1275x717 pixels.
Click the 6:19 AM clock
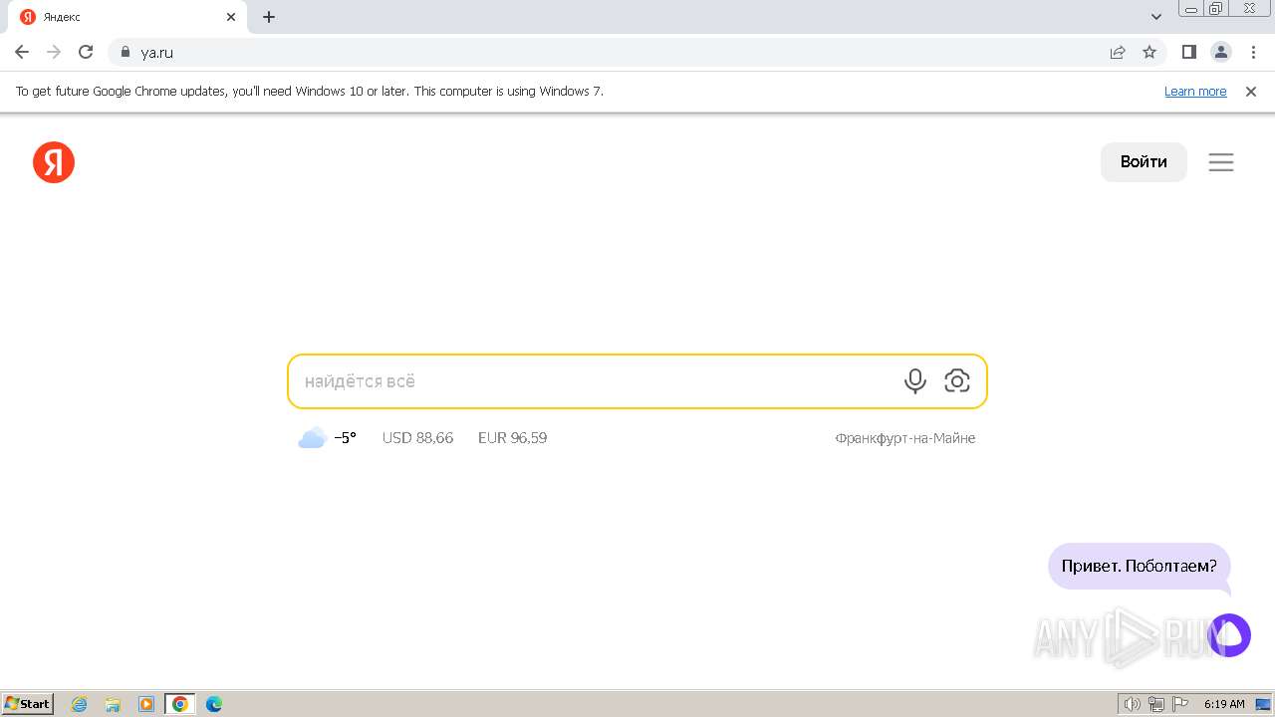pyautogui.click(x=1224, y=704)
